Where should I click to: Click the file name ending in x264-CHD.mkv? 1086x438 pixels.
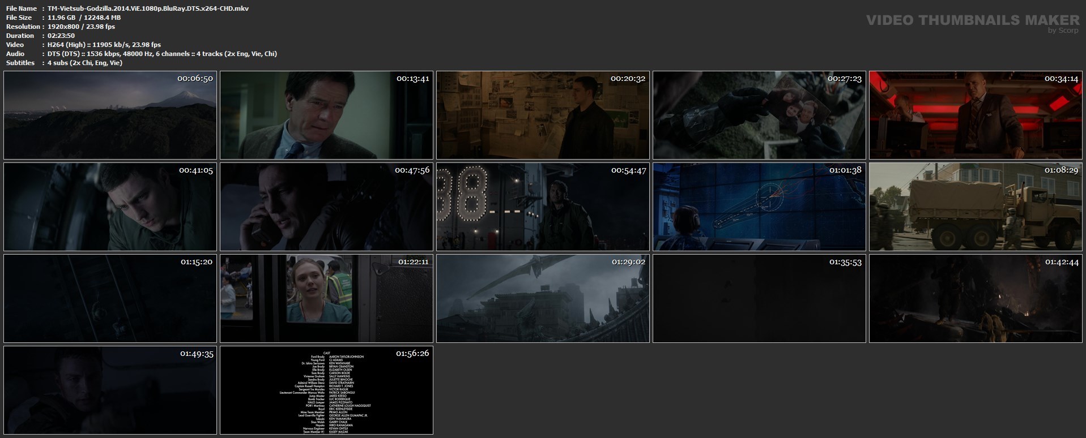148,8
